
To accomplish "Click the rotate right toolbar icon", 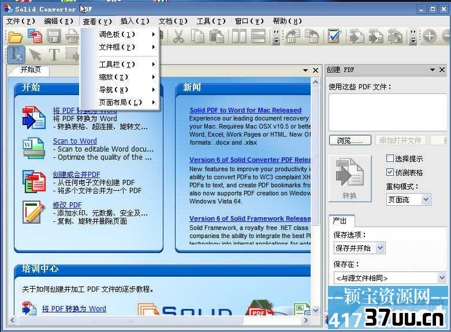I will coord(312,36).
